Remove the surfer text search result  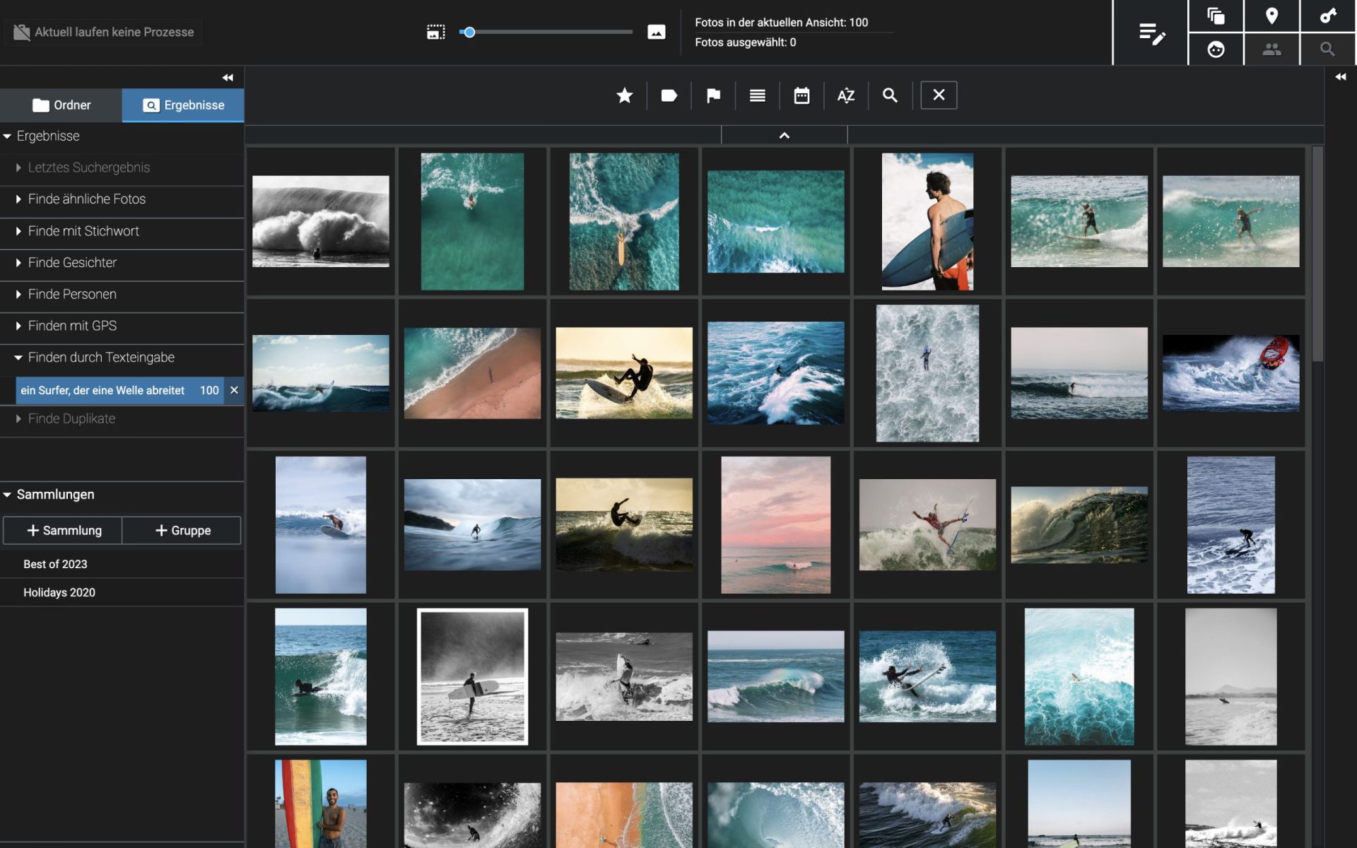[x=234, y=390]
